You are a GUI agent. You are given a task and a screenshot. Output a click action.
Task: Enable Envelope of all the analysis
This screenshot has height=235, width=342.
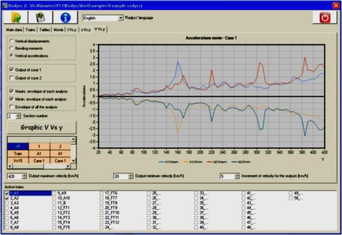pos(11,107)
